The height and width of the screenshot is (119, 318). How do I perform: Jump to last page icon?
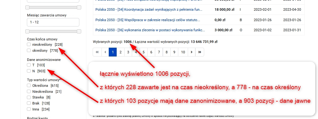(200, 52)
